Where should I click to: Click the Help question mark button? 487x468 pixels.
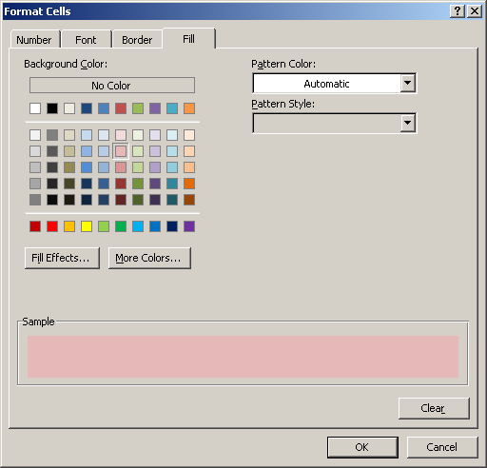458,11
